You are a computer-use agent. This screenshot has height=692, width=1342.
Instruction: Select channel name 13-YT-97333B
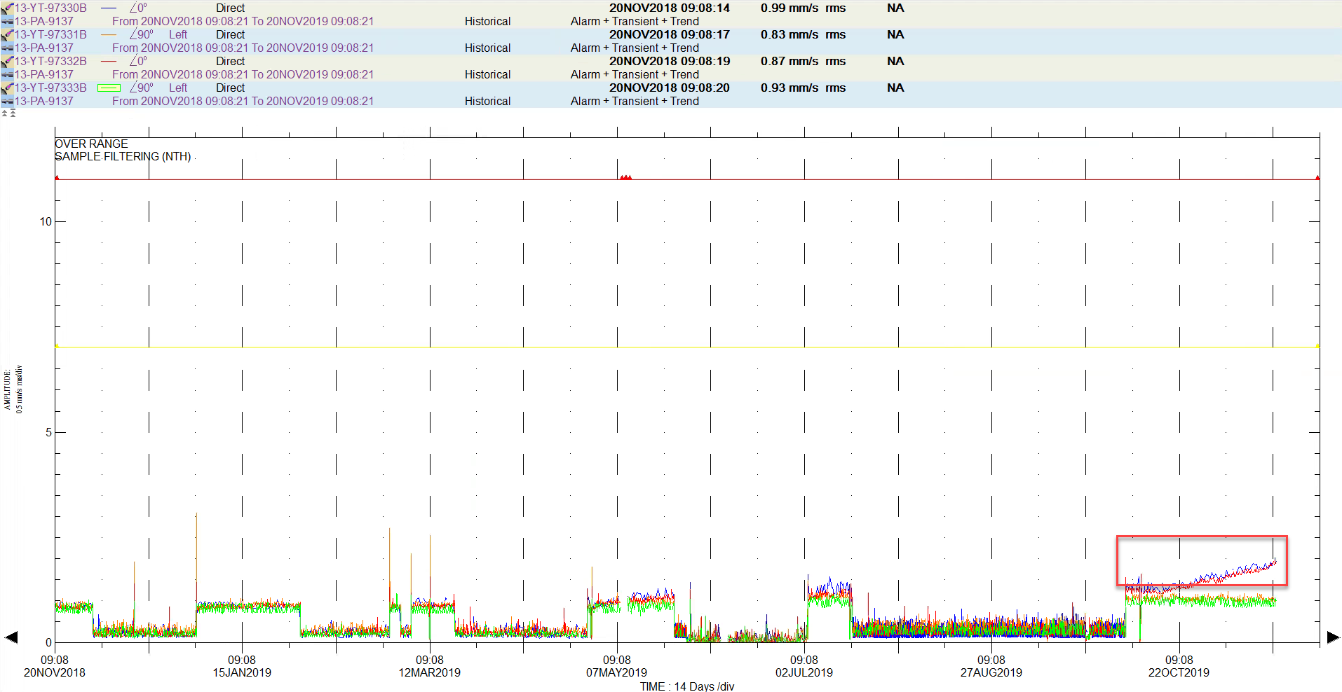(51, 88)
